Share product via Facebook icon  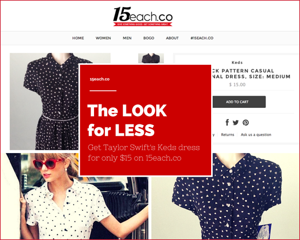coord(227,122)
